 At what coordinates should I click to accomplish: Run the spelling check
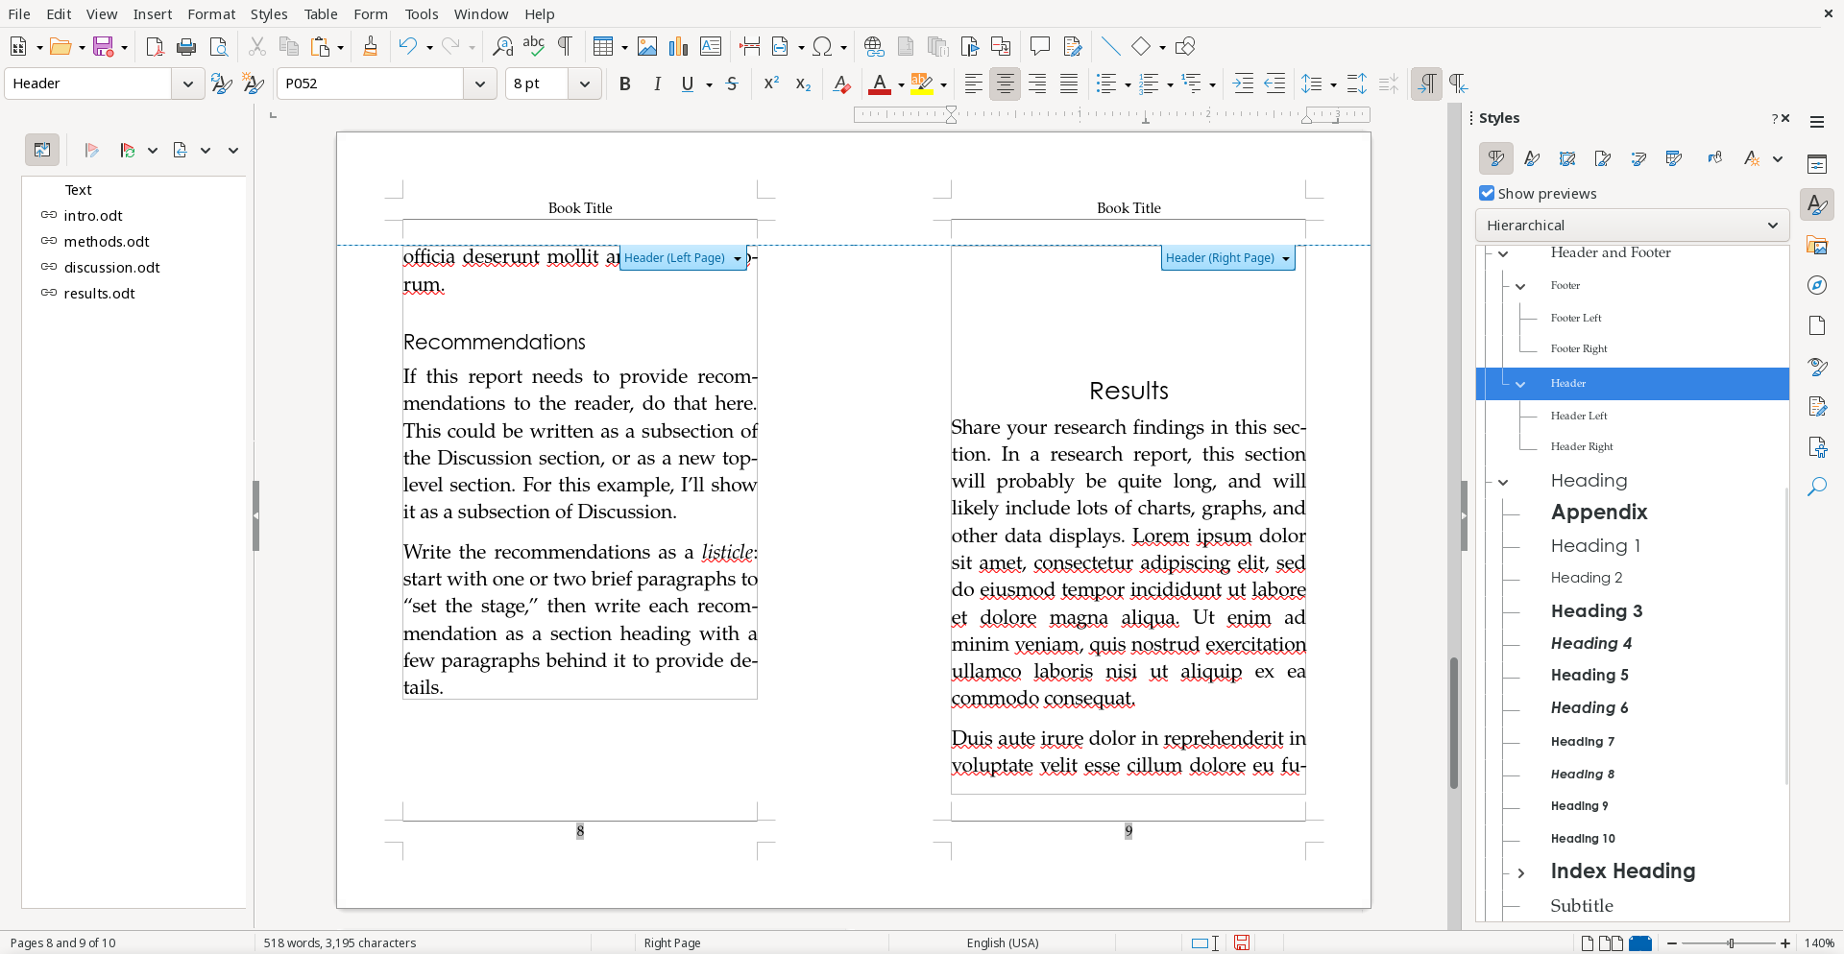point(534,46)
